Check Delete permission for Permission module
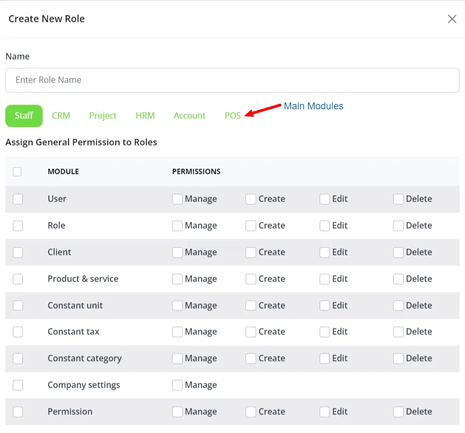The width and height of the screenshot is (465, 433). (398, 412)
